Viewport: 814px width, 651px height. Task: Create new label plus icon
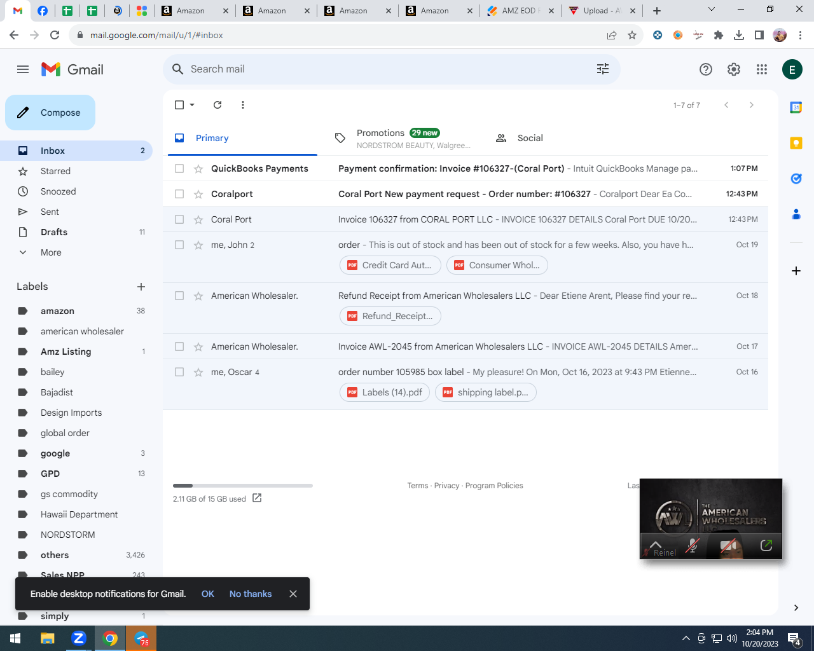pos(141,287)
